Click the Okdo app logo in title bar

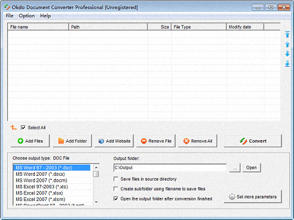point(7,7)
